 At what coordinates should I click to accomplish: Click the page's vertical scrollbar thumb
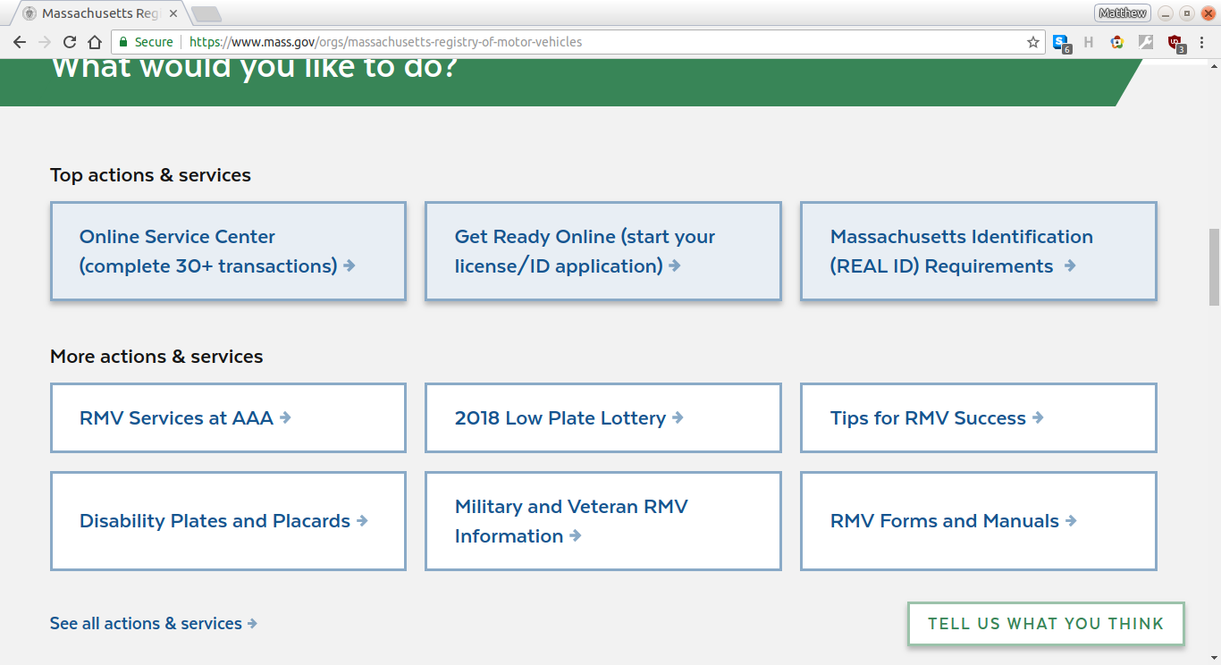1214,267
